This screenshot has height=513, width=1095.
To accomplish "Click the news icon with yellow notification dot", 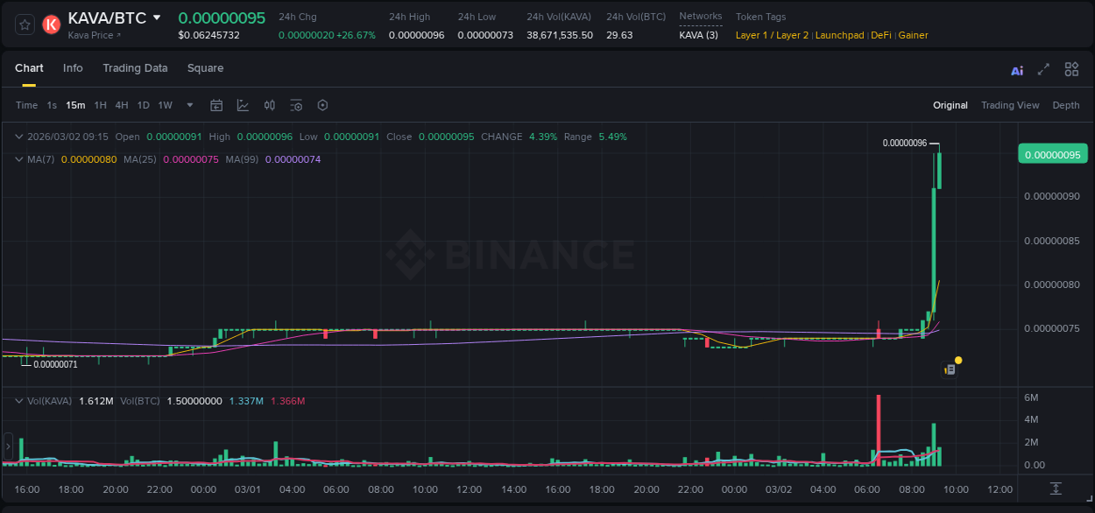I will pos(950,369).
